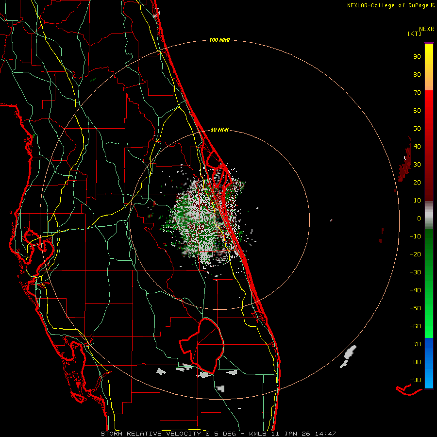Click the 20 value on the velocity scale
This screenshot has width=437, height=437.
(417, 182)
